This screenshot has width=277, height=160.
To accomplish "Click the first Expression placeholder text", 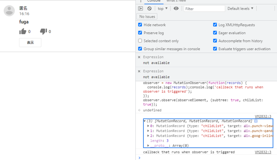I will [153, 57].
